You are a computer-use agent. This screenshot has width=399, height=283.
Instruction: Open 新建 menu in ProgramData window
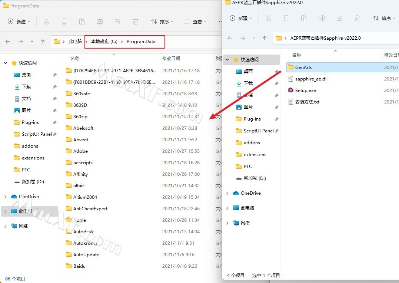point(19,22)
